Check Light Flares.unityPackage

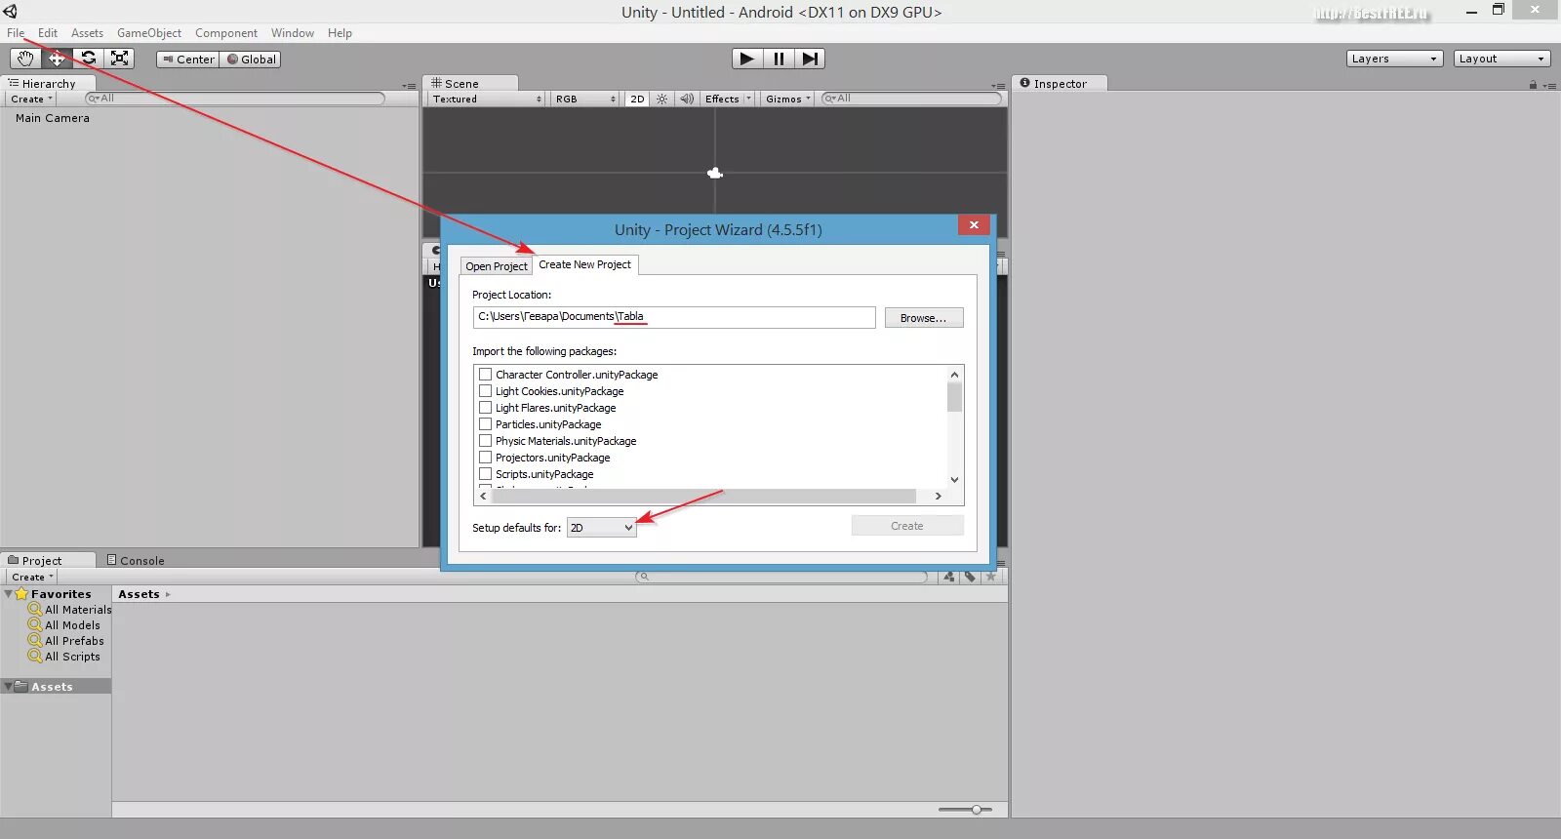486,408
